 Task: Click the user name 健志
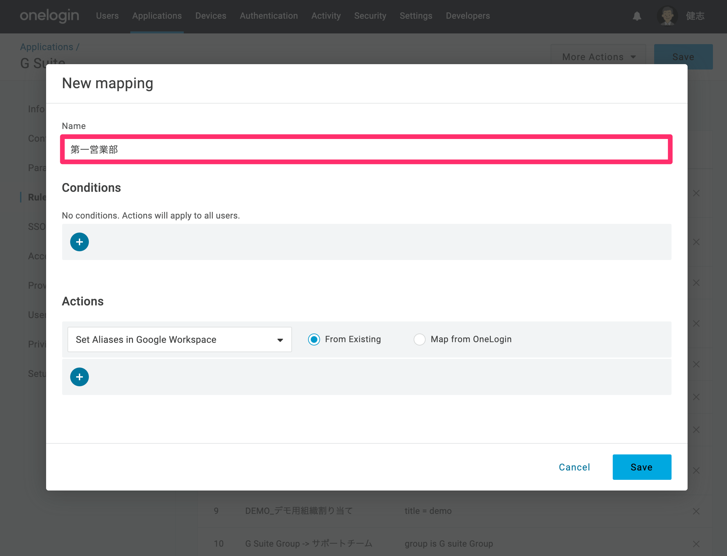click(695, 16)
